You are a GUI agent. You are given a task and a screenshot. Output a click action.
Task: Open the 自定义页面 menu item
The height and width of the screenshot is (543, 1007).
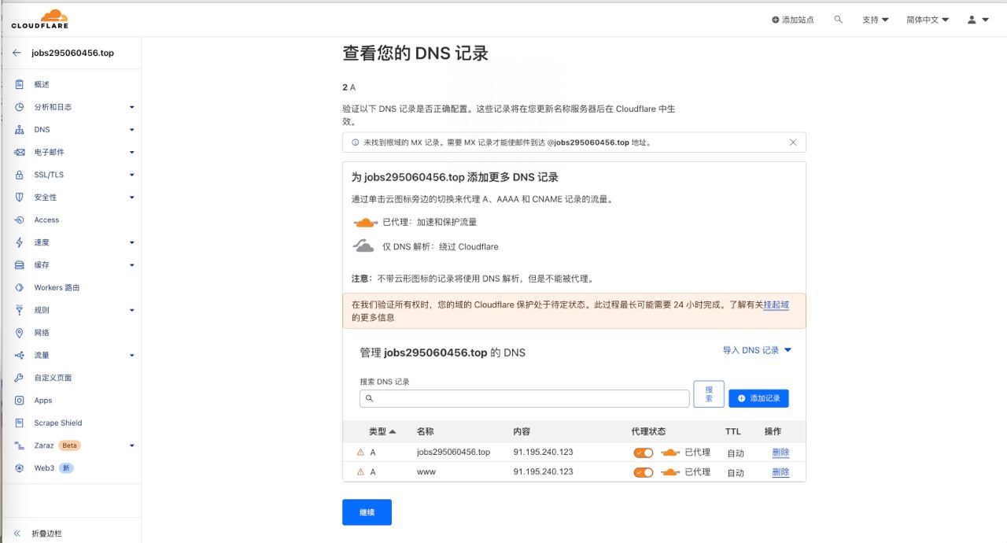click(53, 378)
